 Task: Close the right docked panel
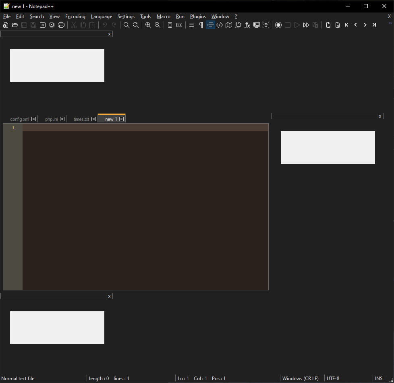tap(380, 116)
